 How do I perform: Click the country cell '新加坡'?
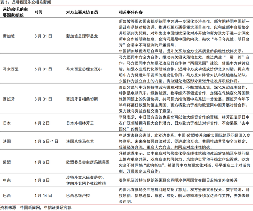(x=9, y=36)
